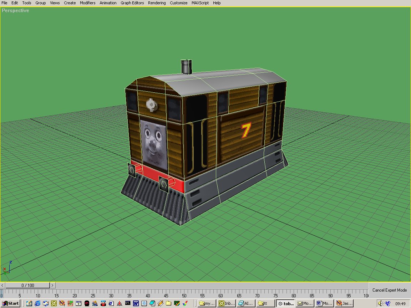
Task: Open the green eye quick launch icon
Action: click(70, 304)
